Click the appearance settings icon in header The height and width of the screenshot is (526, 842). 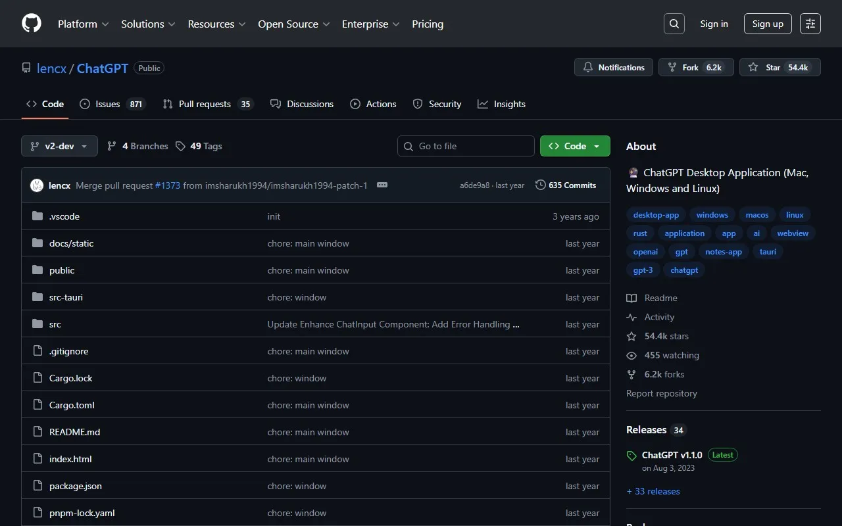point(810,24)
